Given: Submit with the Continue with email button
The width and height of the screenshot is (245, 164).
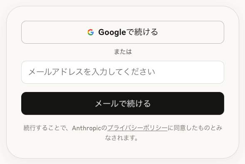Looking at the screenshot, I should point(123,104).
